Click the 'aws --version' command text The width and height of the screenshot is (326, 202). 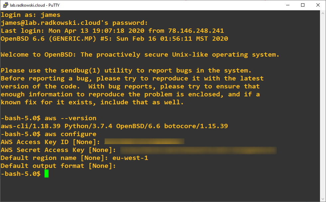[x=70, y=118]
